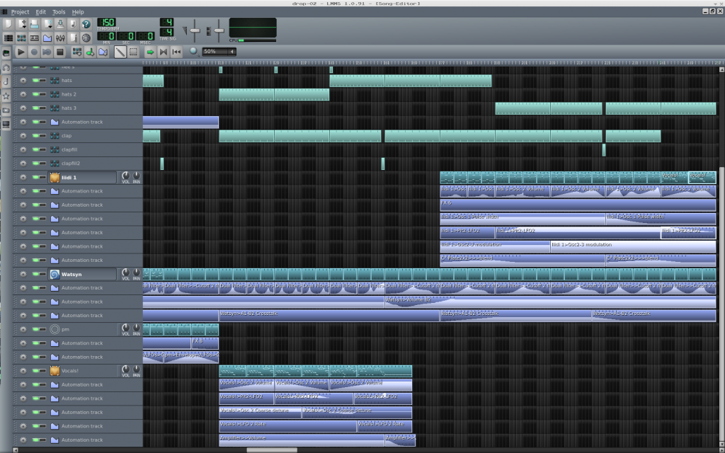Mute the hats 2 track

pyautogui.click(x=35, y=94)
